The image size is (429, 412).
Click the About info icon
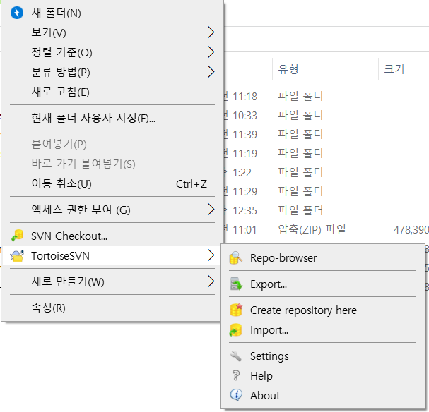(236, 395)
